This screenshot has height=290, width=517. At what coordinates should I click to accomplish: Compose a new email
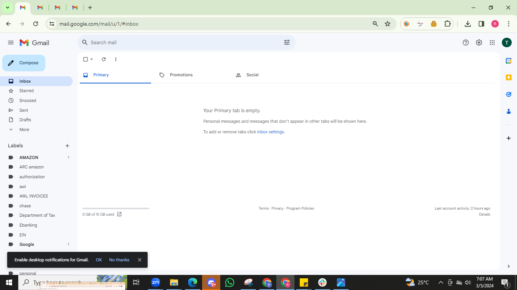(24, 63)
